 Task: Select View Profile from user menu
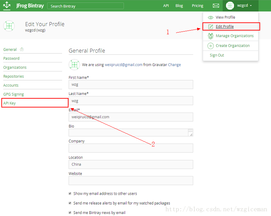tap(225, 17)
